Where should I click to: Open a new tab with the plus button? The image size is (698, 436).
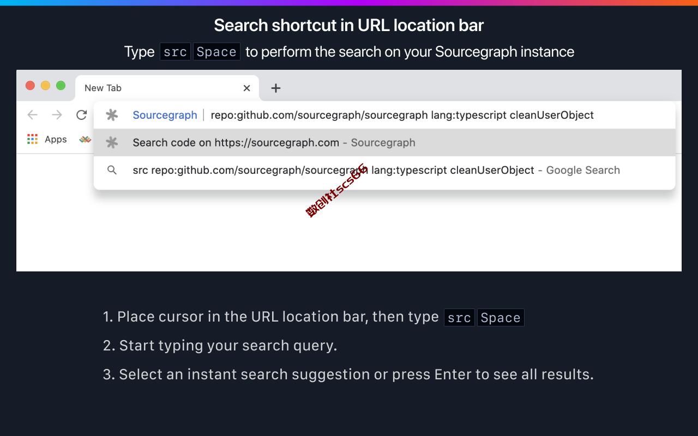coord(276,88)
